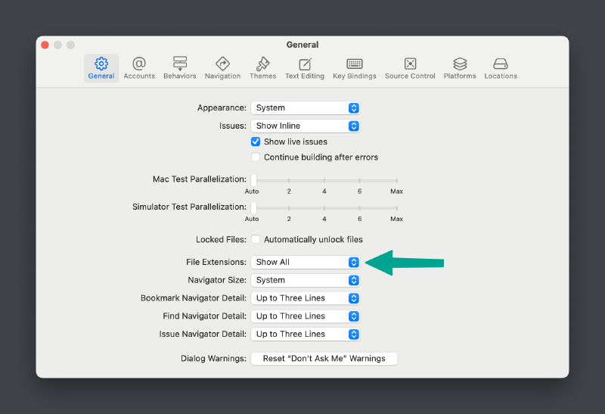Set Mac Test Parallelization to Max tick
Image resolution: width=605 pixels, height=414 pixels.
[x=396, y=180]
